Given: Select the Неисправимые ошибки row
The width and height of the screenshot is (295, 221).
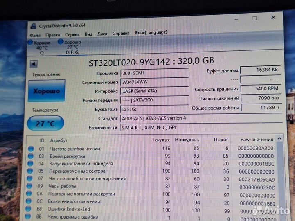Looking at the screenshot, I should (152, 217).
